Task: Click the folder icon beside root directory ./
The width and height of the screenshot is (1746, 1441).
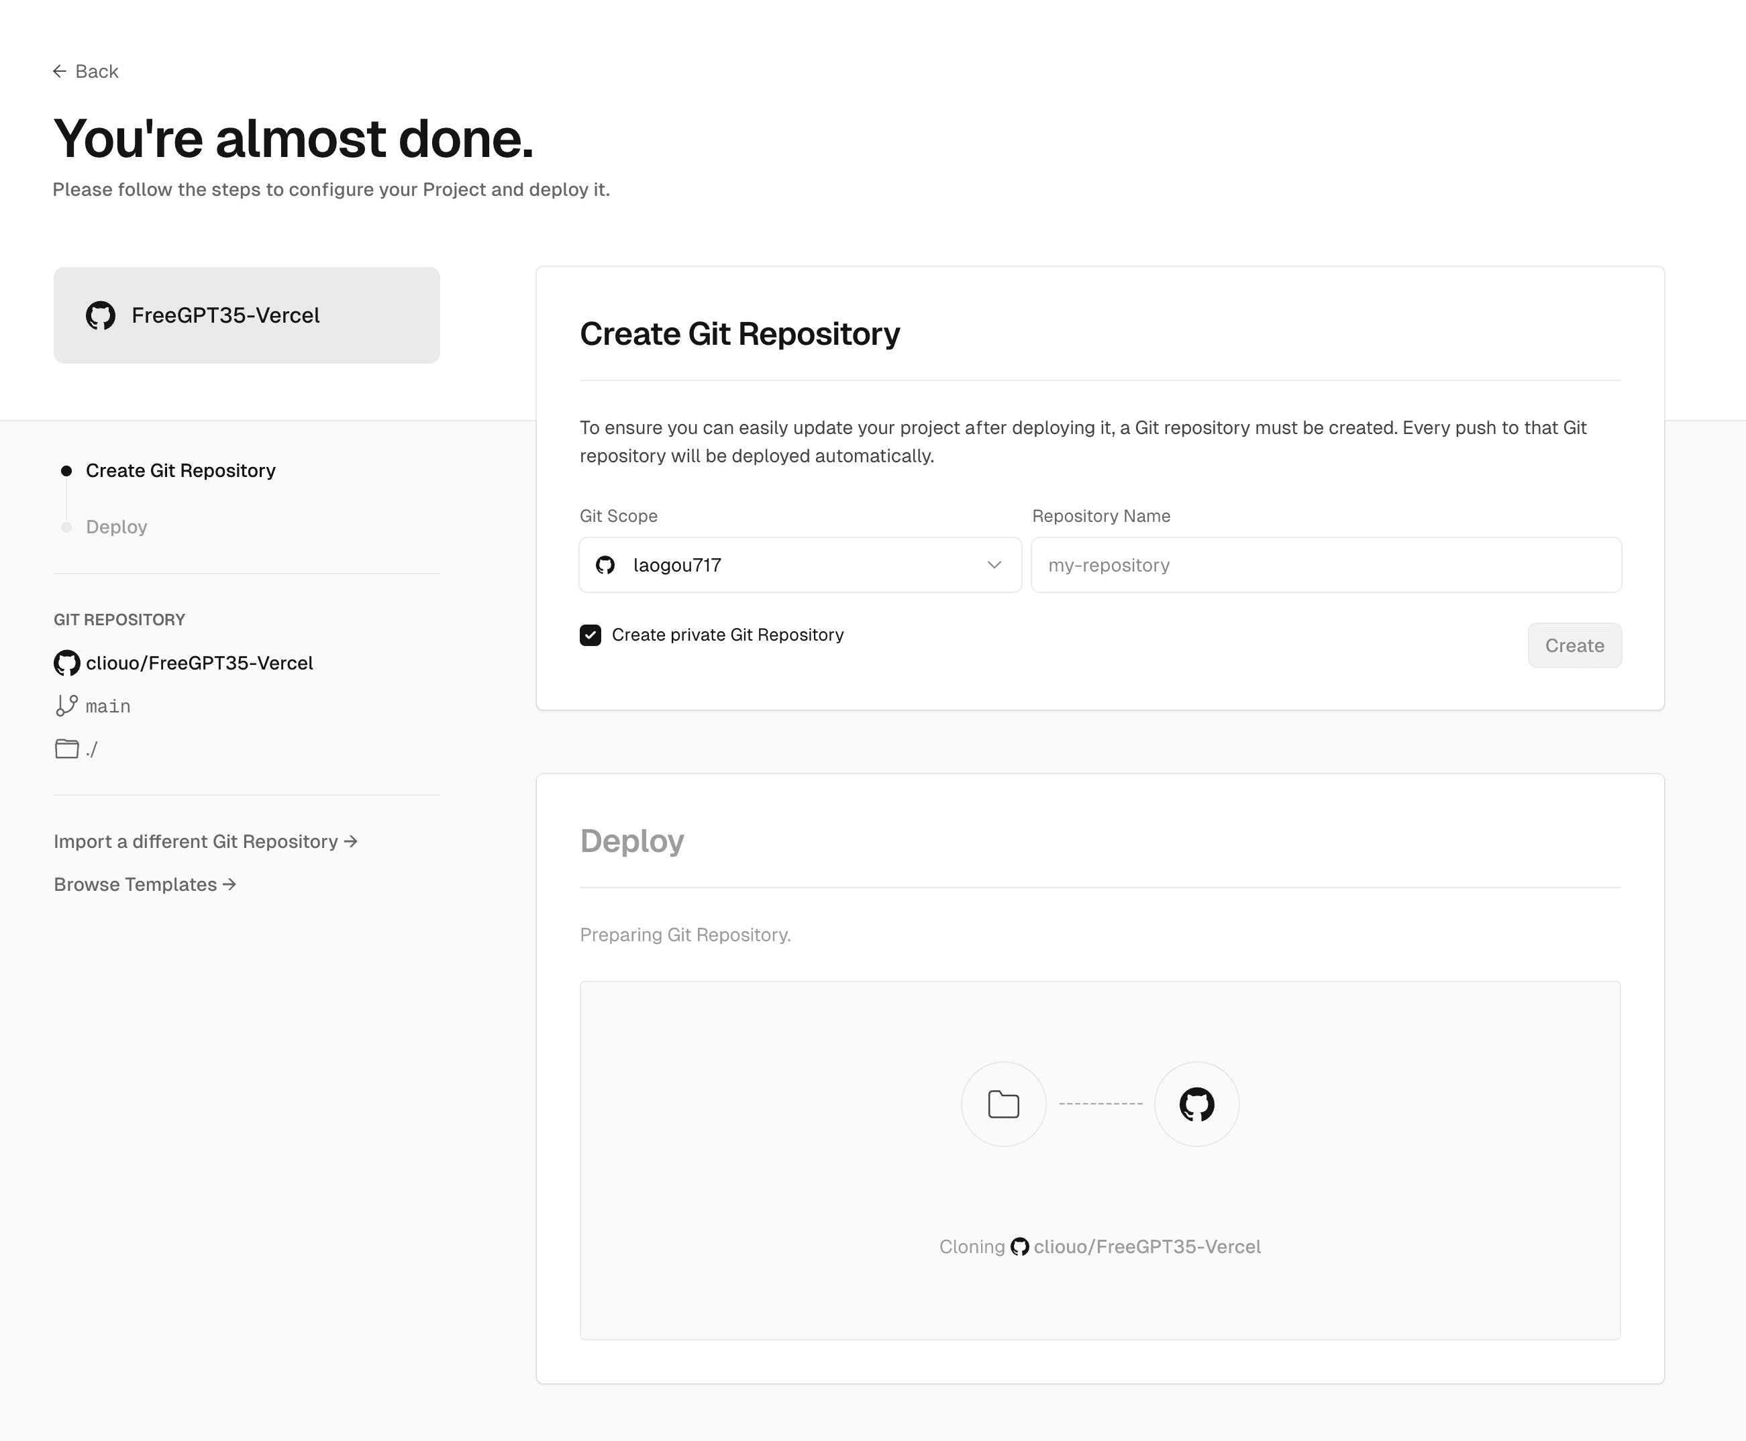Action: point(66,749)
